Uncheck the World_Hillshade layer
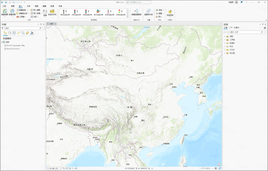Viewport: 268px width, 171px height. click(x=5, y=49)
